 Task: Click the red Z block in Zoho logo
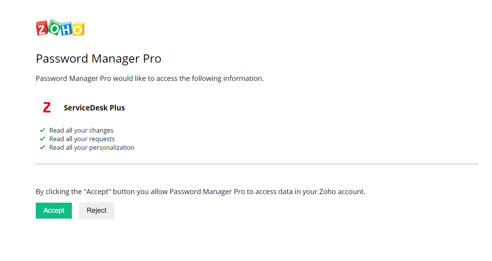tap(42, 29)
